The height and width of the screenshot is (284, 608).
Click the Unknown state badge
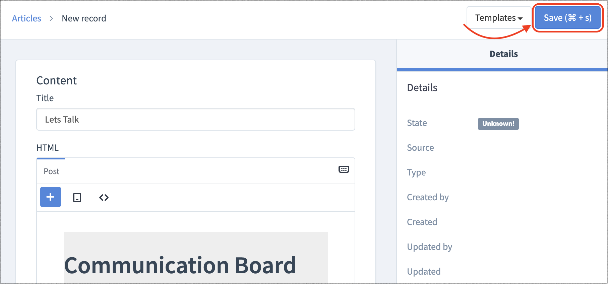click(x=498, y=124)
